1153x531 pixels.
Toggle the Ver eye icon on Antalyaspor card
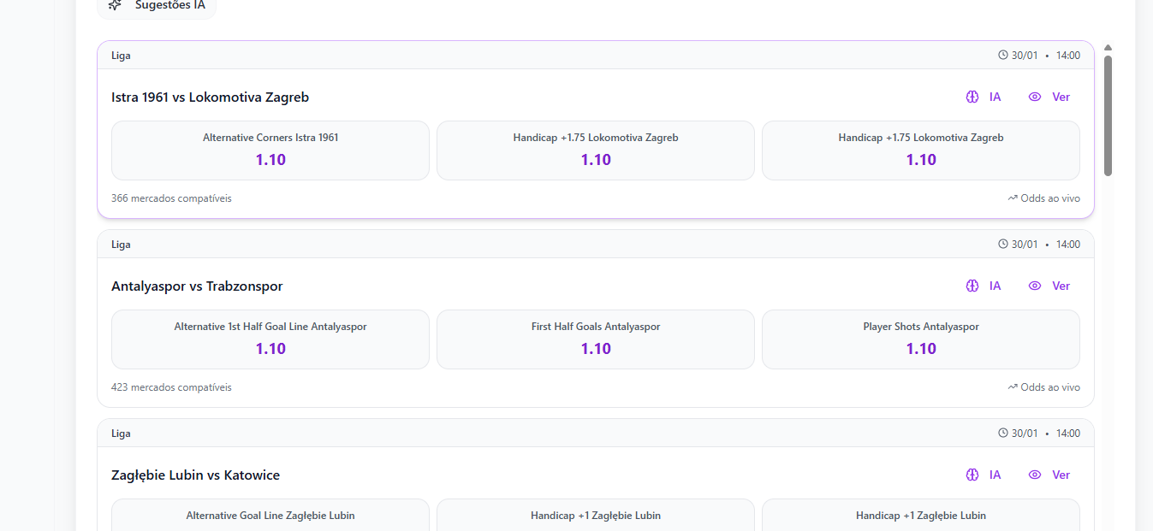[x=1034, y=286]
